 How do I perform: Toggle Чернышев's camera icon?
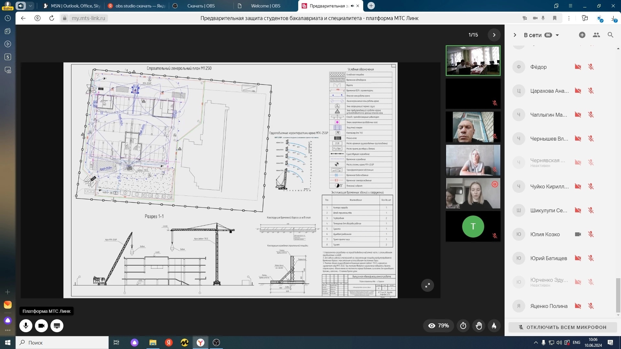[578, 139]
